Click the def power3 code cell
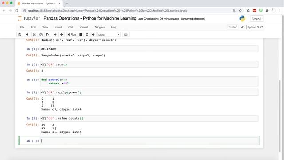284x160 pixels. coord(150,81)
